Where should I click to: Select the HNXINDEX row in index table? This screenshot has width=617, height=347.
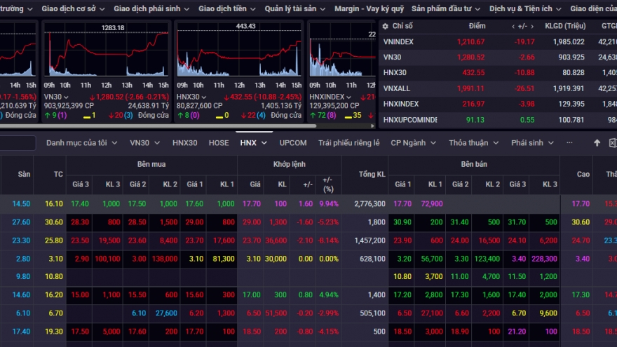pos(401,103)
